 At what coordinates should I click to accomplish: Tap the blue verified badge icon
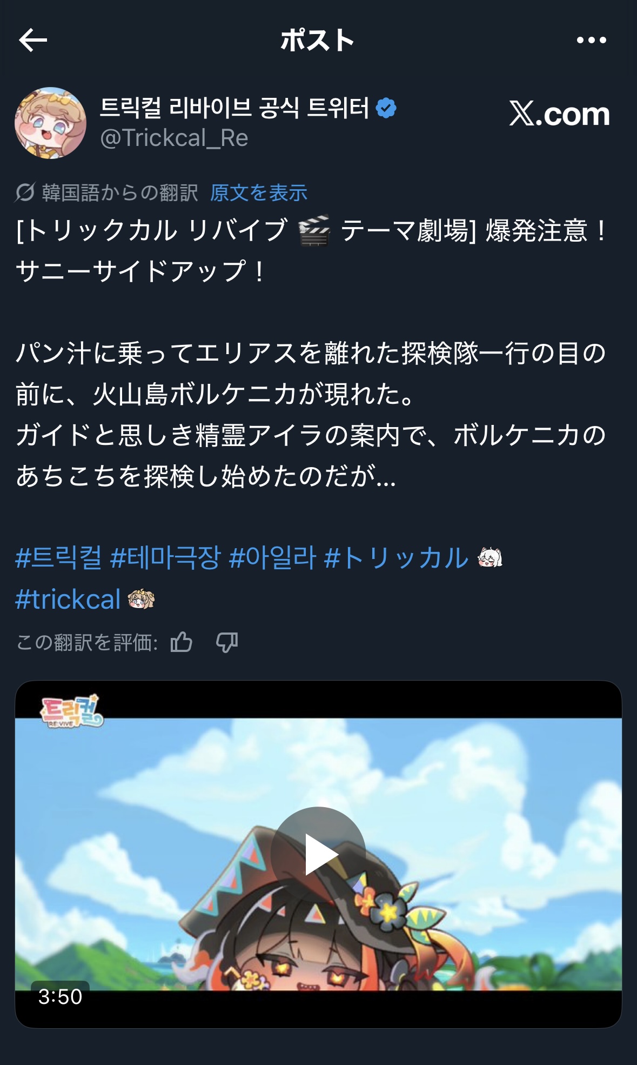386,108
